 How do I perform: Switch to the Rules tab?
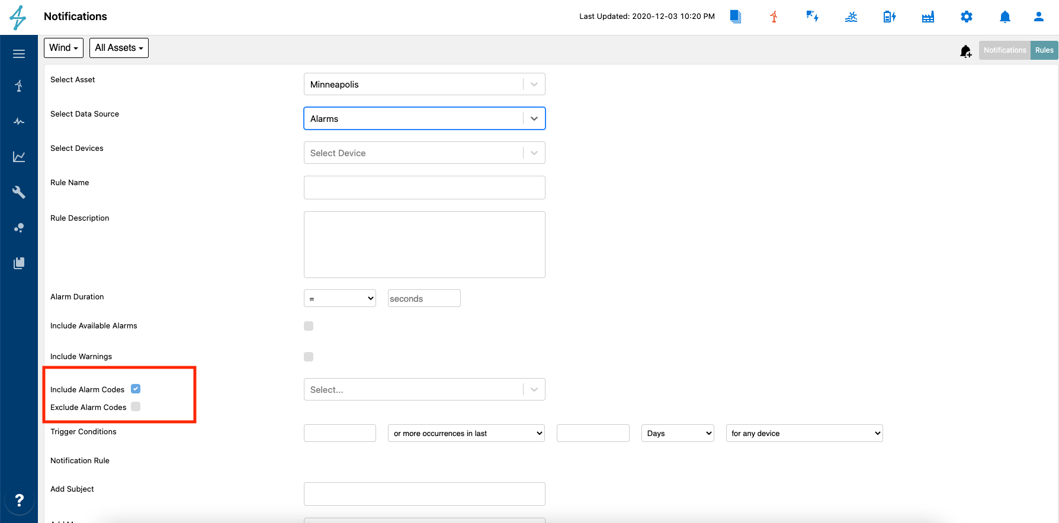click(x=1044, y=50)
